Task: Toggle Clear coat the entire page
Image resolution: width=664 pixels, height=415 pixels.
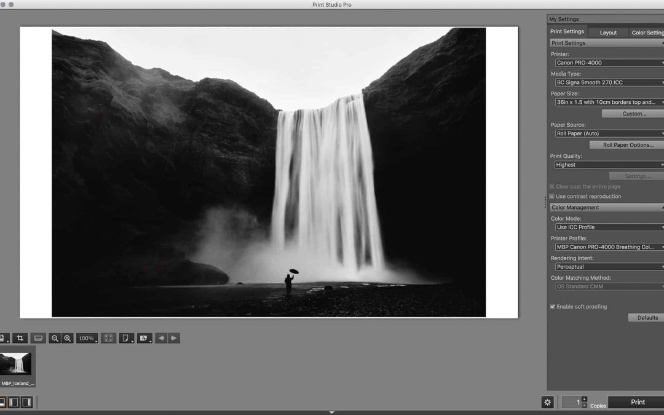Action: click(x=553, y=187)
